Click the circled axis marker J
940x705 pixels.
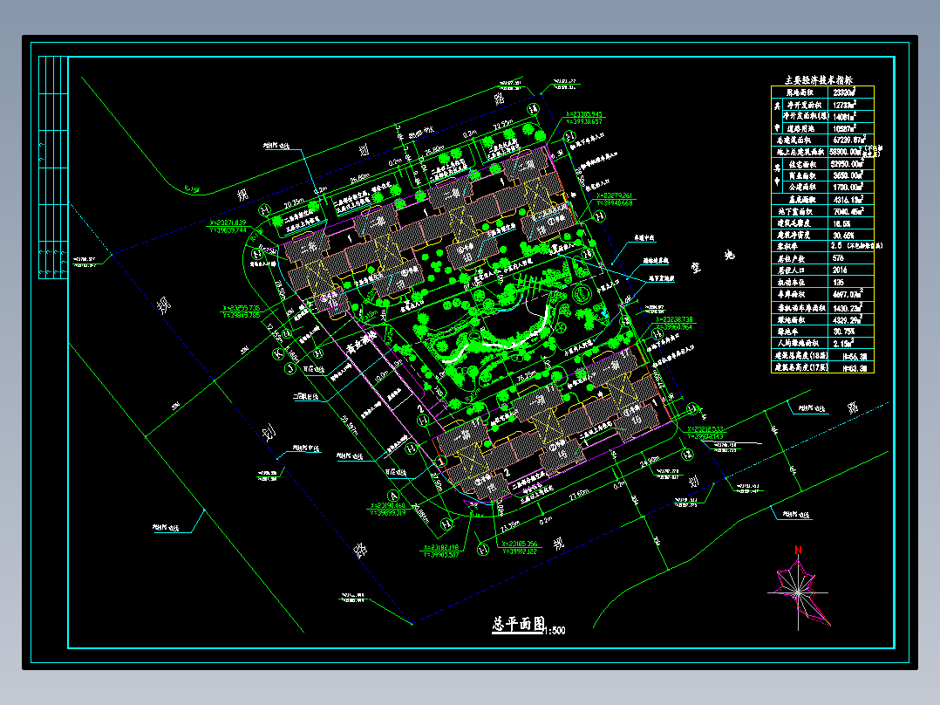[290, 369]
